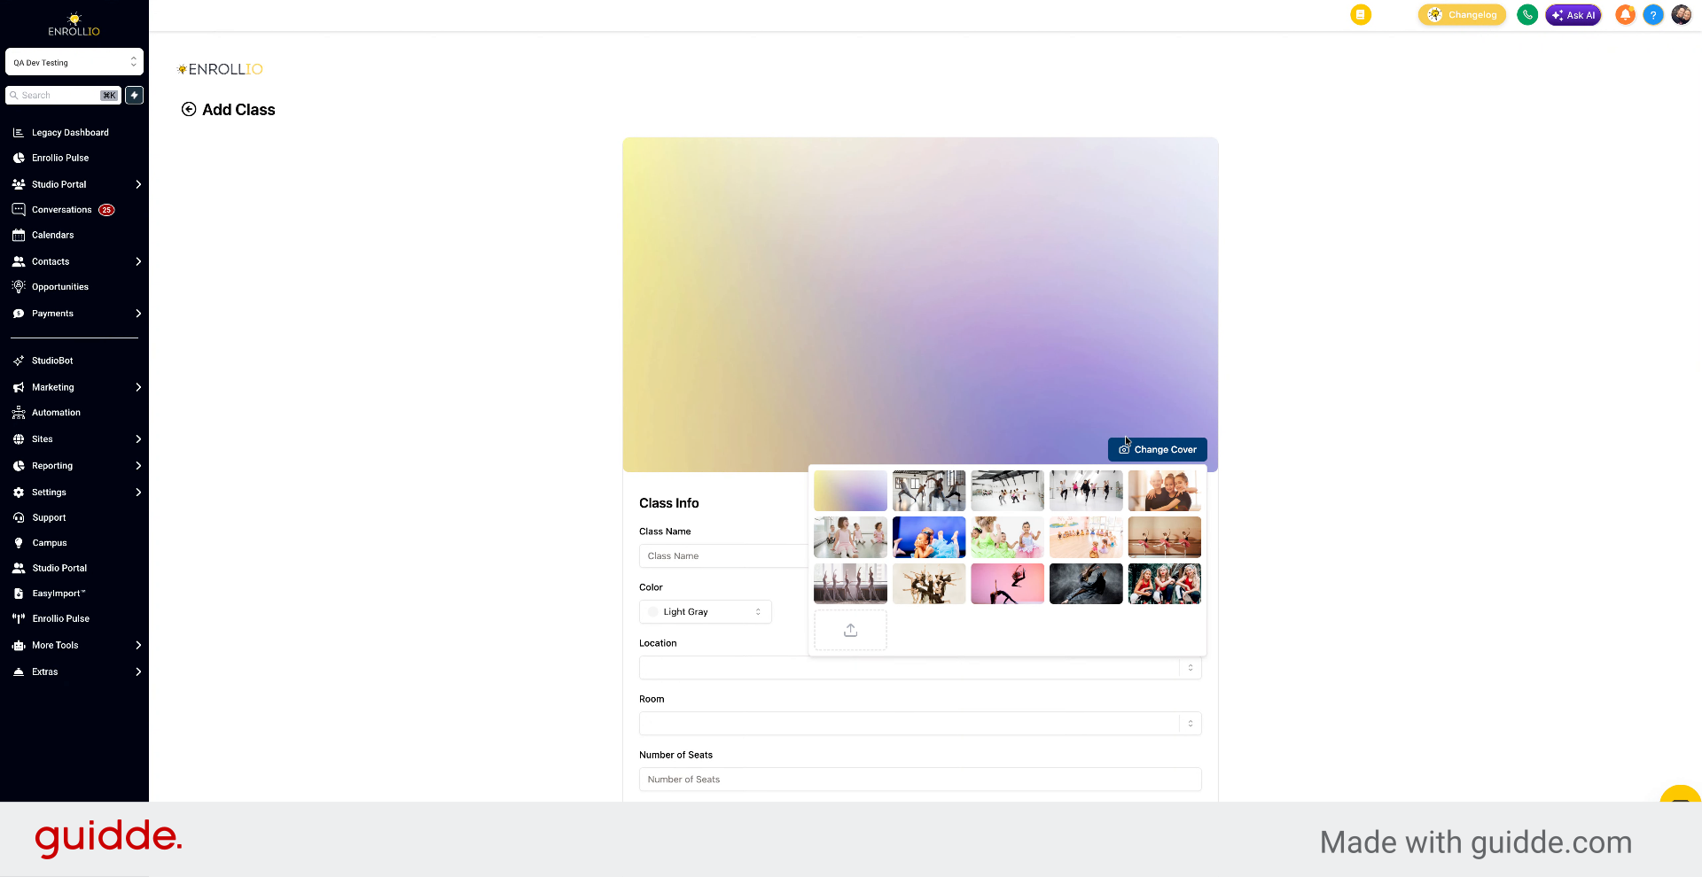Select the blue background dancer cover thumbnail
Image resolution: width=1702 pixels, height=877 pixels.
point(929,537)
